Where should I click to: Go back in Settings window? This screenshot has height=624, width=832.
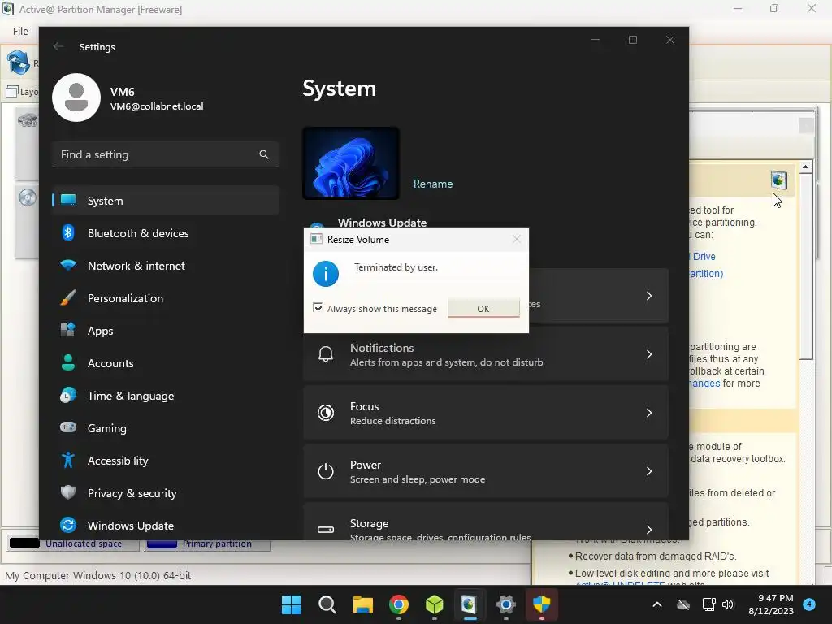click(58, 46)
